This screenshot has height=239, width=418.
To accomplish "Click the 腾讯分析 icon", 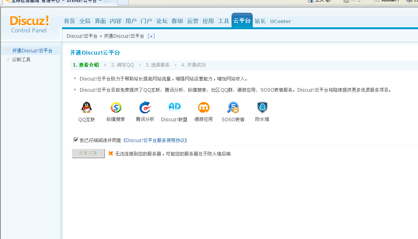I will (145, 108).
